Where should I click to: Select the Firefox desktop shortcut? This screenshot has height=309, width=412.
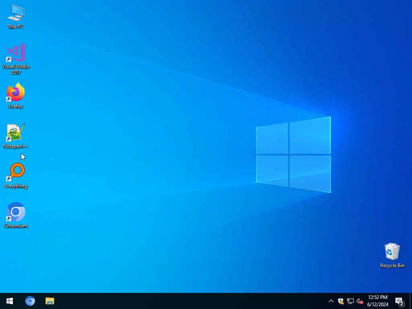point(16,96)
